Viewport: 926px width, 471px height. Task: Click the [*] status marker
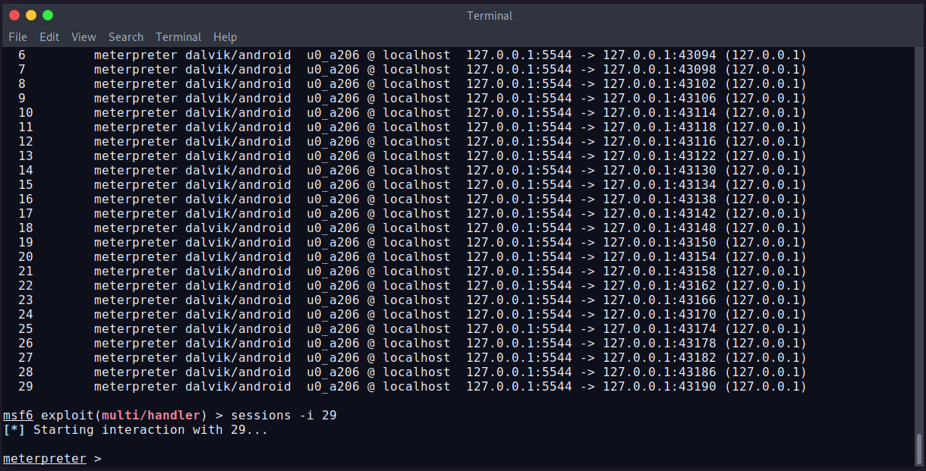(14, 429)
